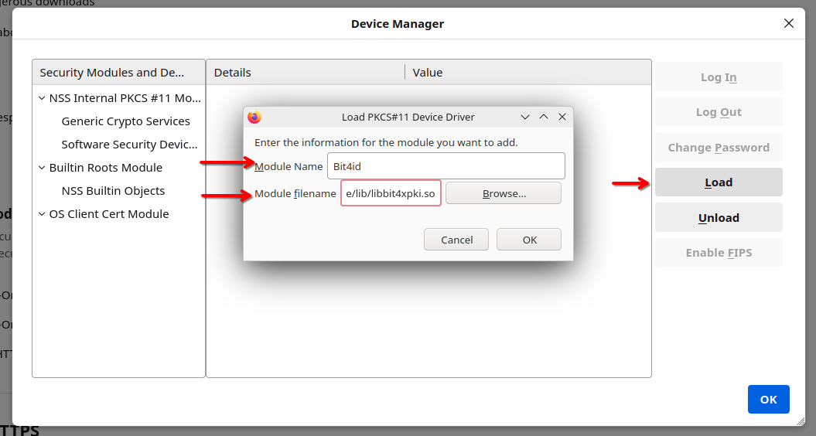816x436 pixels.
Task: Confirm module with dialog OK button
Action: 529,240
